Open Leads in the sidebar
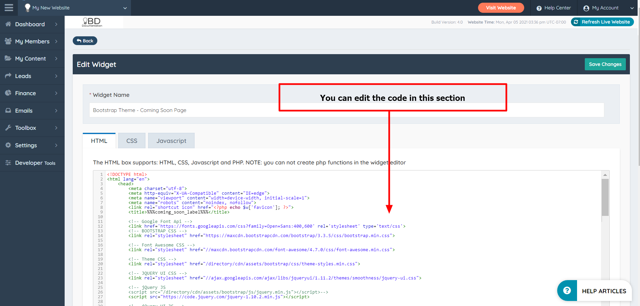The image size is (640, 306). click(32, 76)
